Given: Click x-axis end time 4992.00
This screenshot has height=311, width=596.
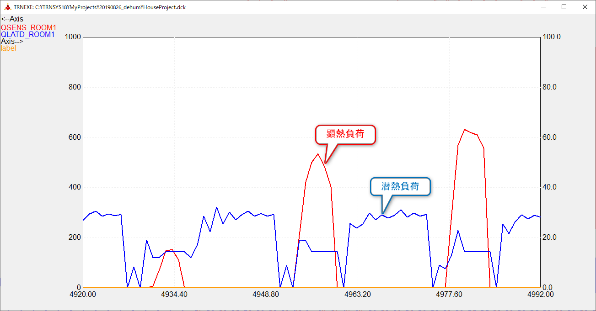Looking at the screenshot, I should point(540,294).
